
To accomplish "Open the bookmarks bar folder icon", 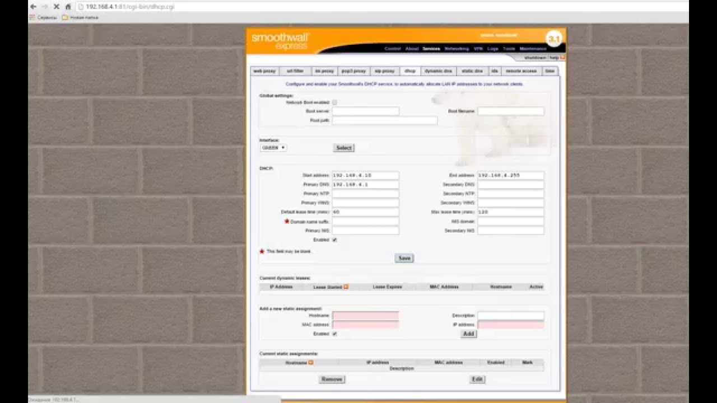I will (65, 17).
